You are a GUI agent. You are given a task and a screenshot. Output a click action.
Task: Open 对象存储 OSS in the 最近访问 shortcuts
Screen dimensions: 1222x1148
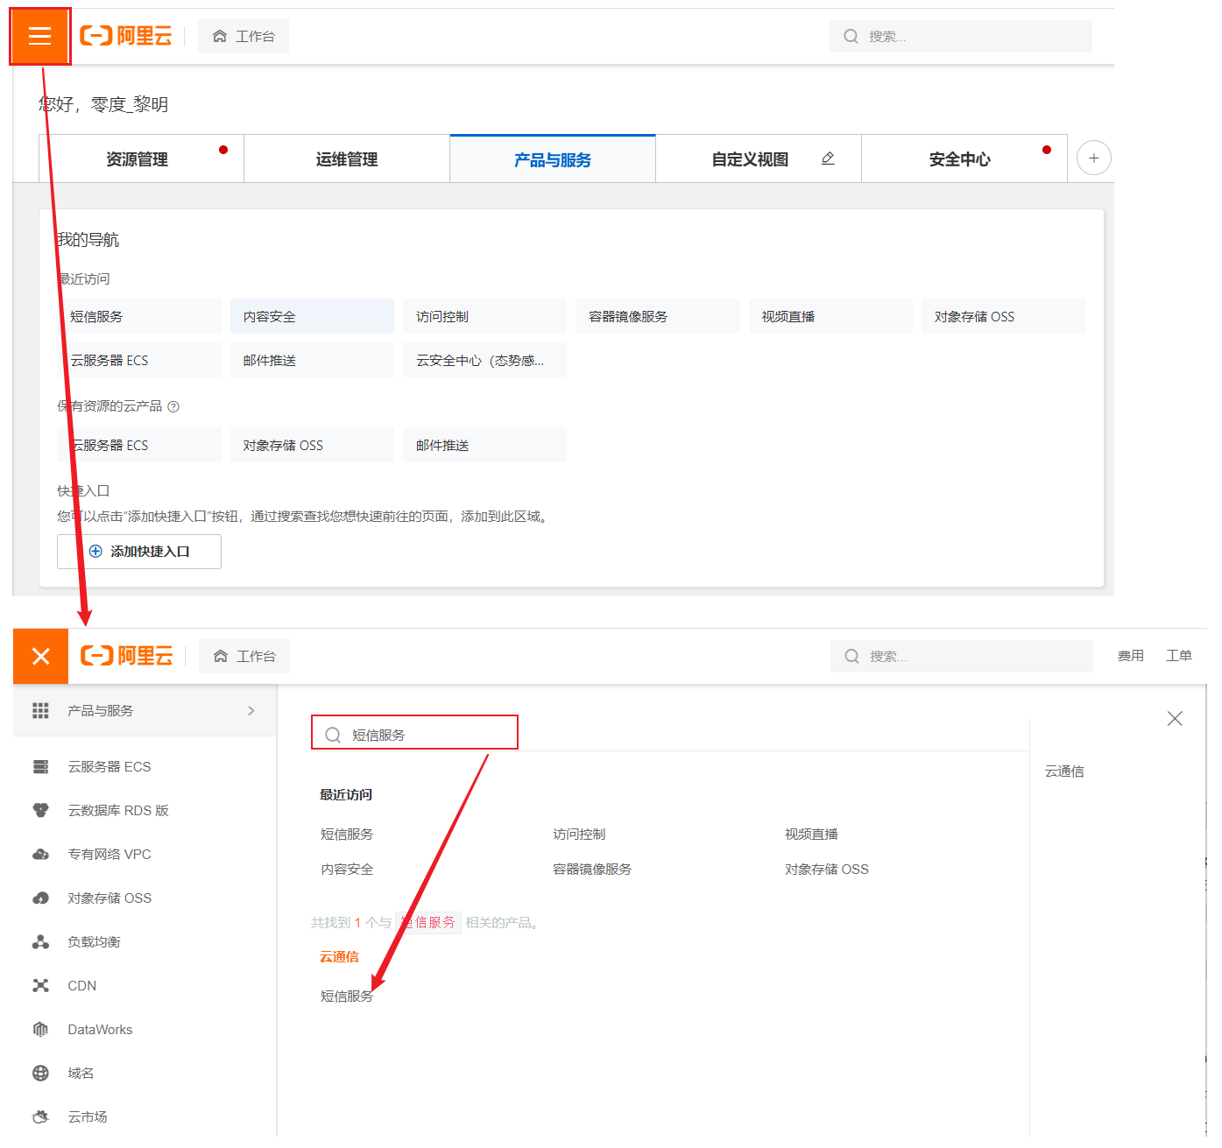click(x=1002, y=317)
